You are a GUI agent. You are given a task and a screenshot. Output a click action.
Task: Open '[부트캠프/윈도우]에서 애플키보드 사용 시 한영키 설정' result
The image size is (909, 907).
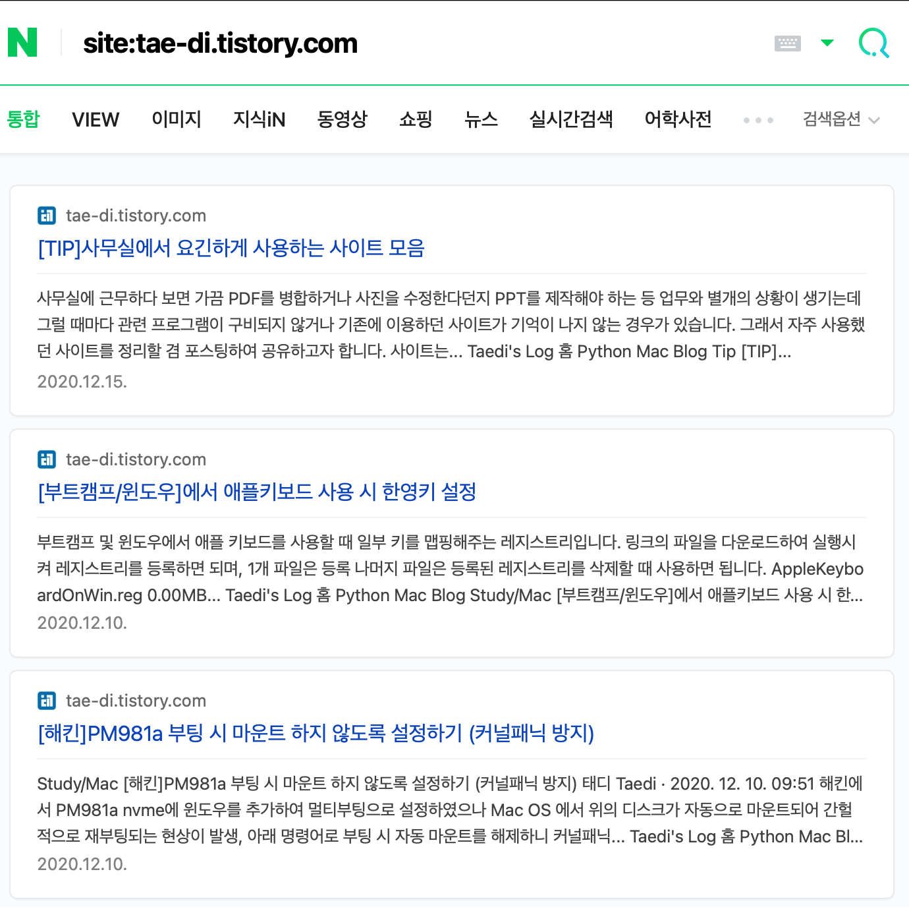coord(257,492)
